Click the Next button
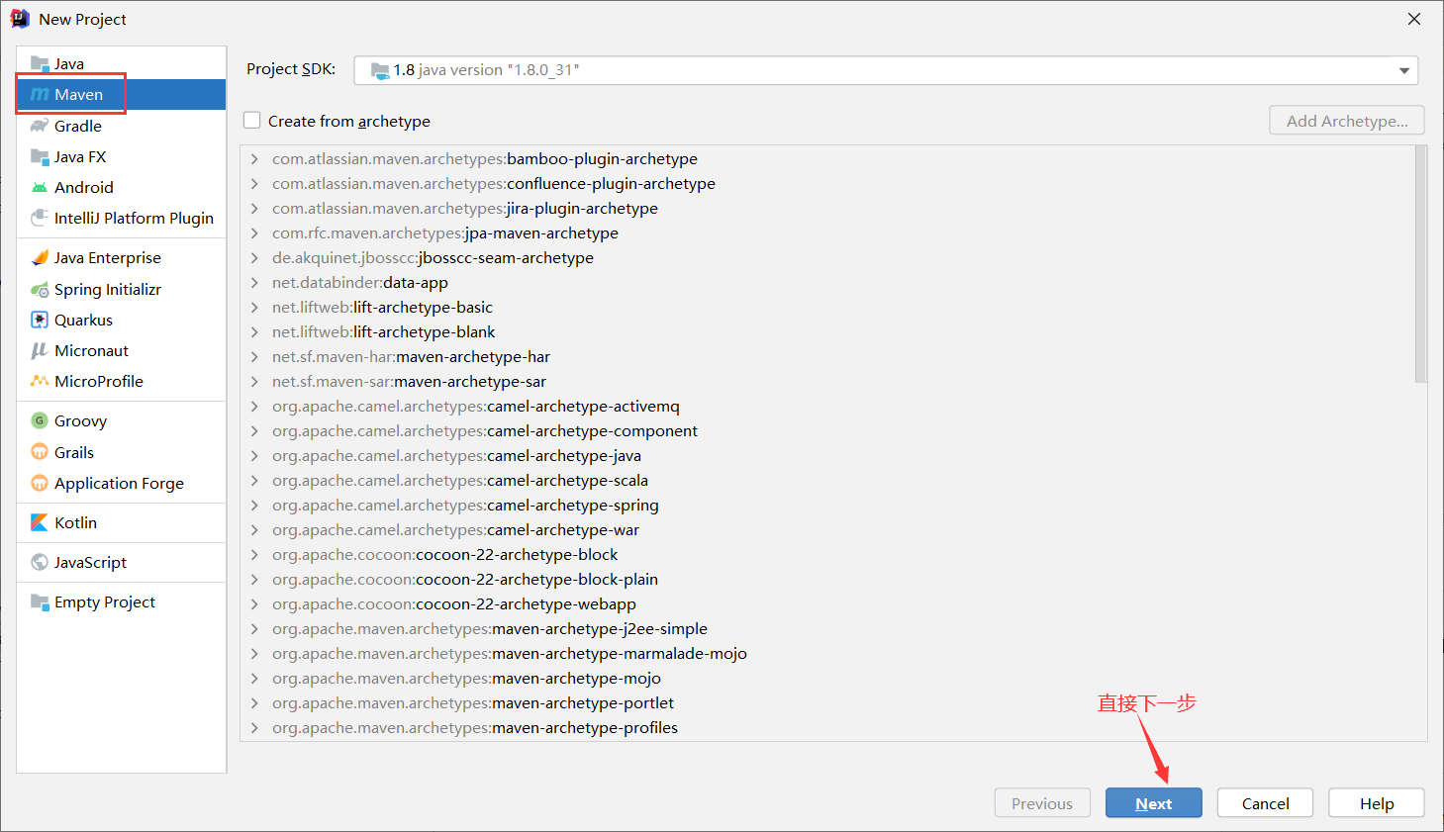The height and width of the screenshot is (832, 1444). tap(1153, 803)
